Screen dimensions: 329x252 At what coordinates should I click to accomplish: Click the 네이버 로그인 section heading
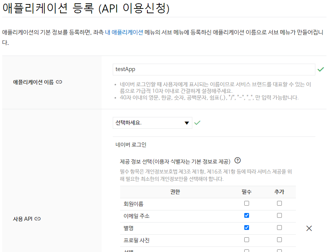pos(131,145)
